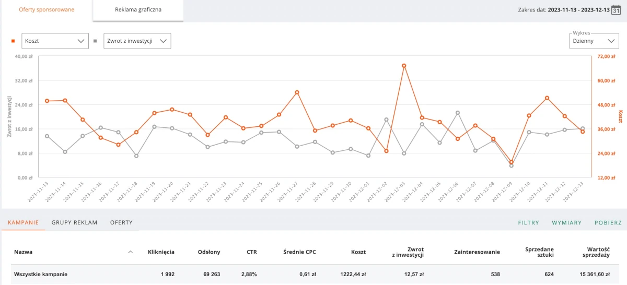Click the gray Zwrot z inwestycji color square

coord(95,41)
